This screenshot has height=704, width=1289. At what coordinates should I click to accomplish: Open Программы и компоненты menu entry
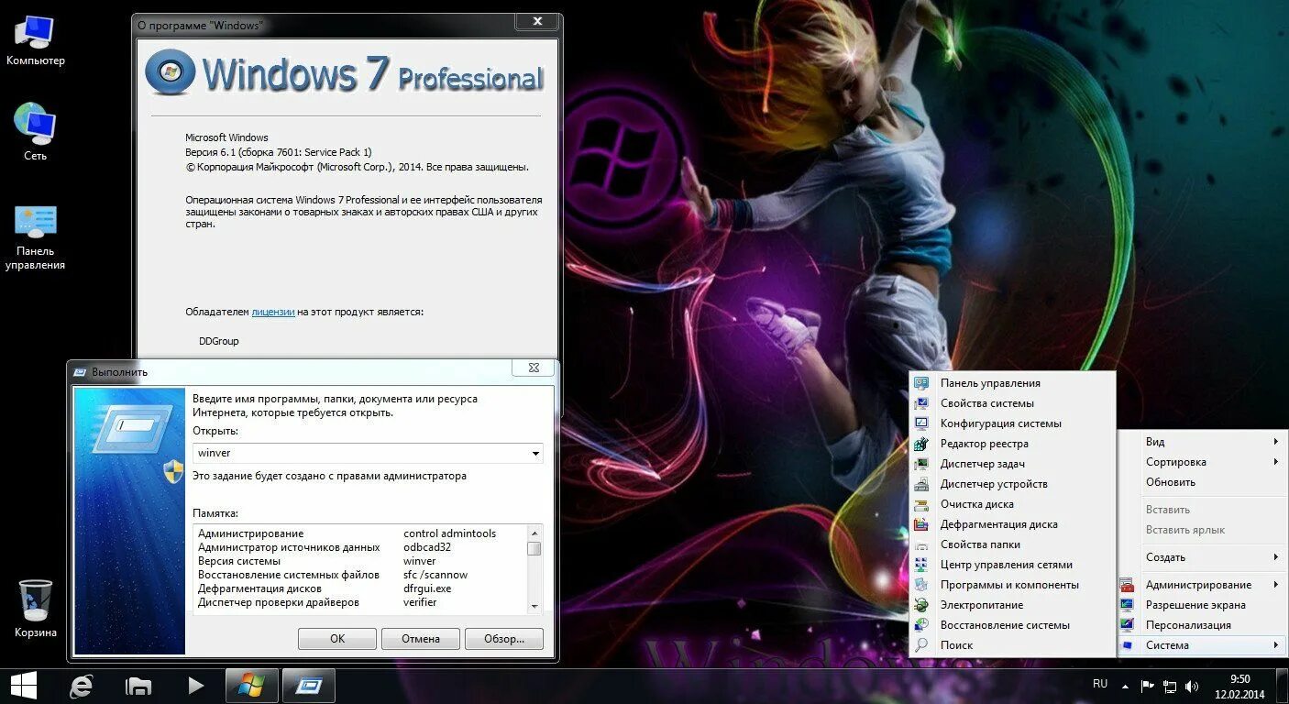[x=1012, y=585]
